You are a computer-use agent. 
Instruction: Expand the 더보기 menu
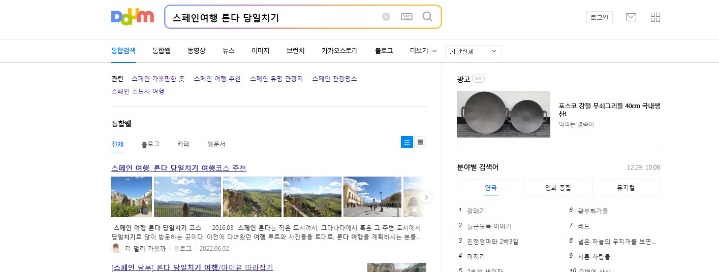click(x=423, y=51)
